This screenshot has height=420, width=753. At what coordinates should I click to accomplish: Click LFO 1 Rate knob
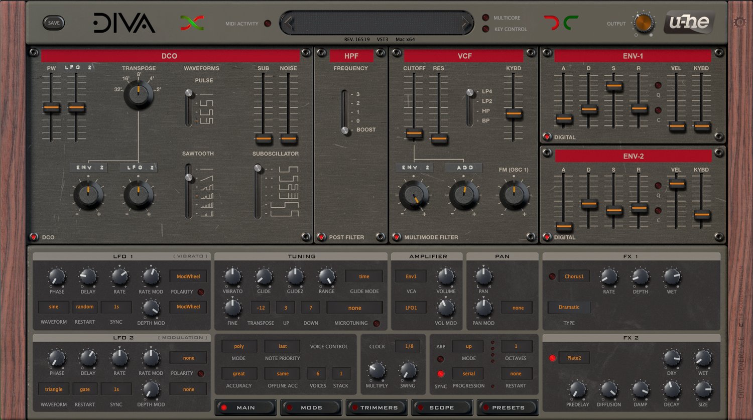[119, 276]
